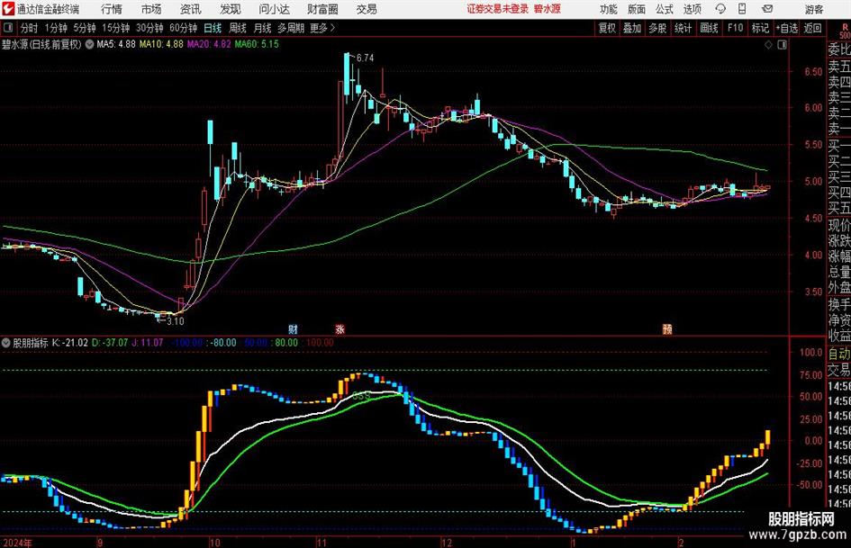The height and width of the screenshot is (548, 851).
Task: Click the MA20: 4.82 indicator label
Action: pyautogui.click(x=209, y=44)
